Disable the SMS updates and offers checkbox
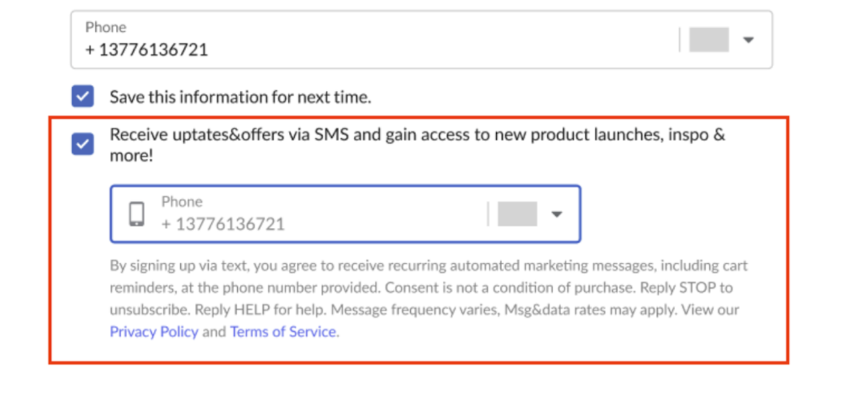848x402 pixels. click(83, 144)
